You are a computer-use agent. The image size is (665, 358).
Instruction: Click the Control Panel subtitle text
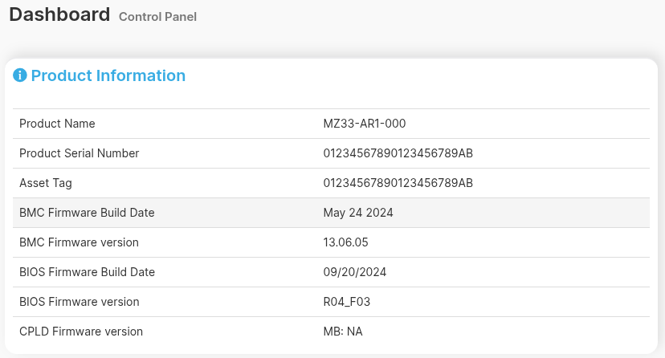coord(157,17)
